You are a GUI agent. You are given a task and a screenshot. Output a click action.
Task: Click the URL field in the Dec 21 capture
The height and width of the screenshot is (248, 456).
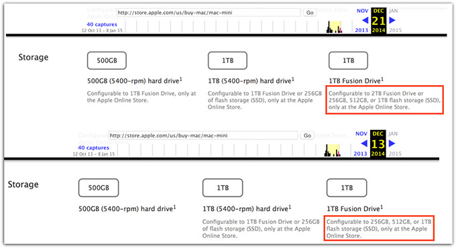coord(209,13)
